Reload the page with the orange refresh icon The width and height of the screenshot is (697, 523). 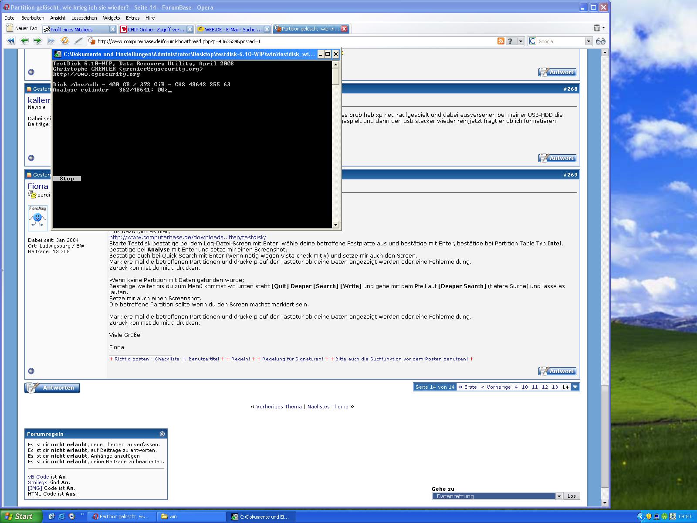point(64,41)
